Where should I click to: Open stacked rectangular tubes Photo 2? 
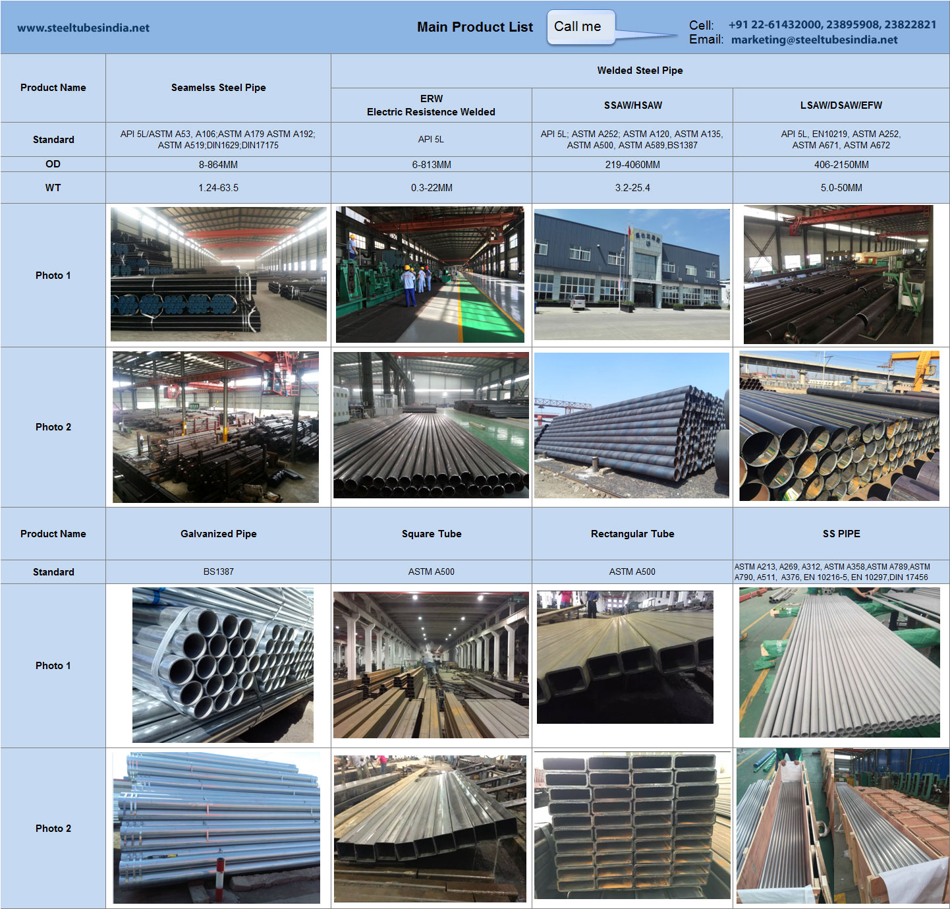click(632, 825)
